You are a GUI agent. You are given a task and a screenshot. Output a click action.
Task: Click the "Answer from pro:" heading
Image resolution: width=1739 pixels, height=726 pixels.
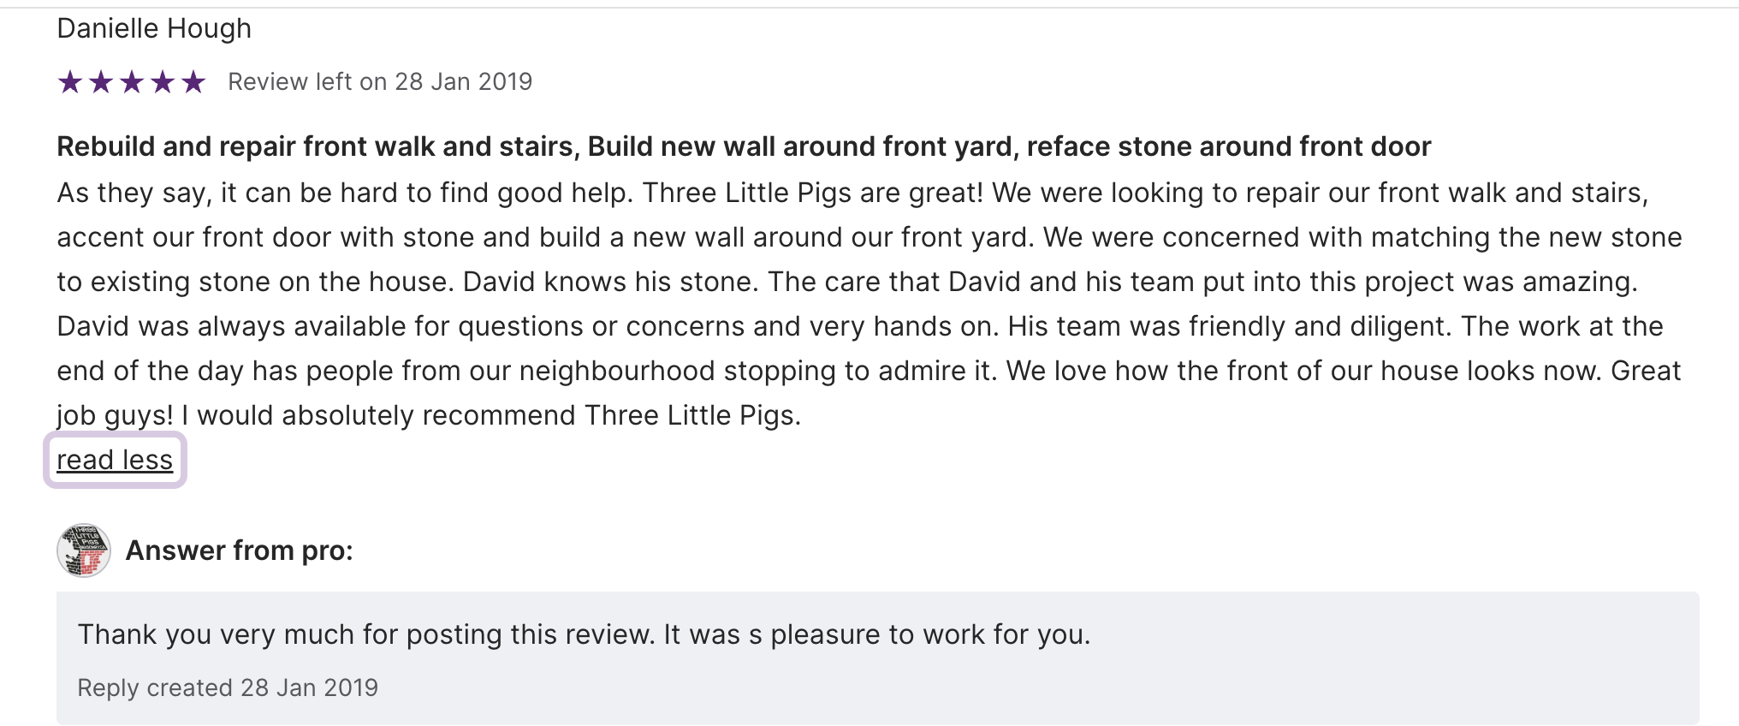click(239, 550)
